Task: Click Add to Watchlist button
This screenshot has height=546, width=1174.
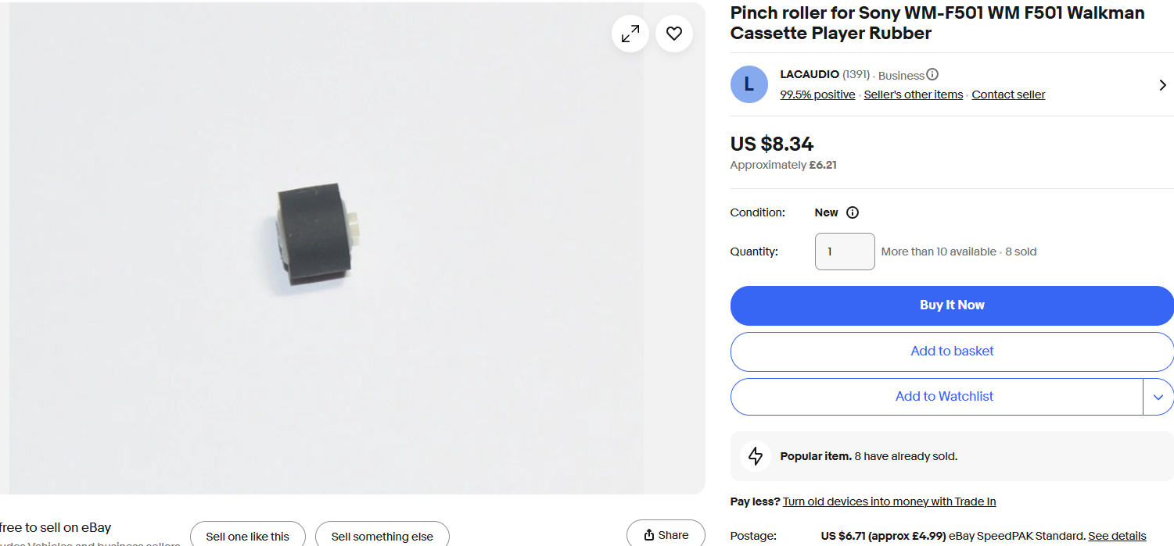Action: [x=937, y=397]
